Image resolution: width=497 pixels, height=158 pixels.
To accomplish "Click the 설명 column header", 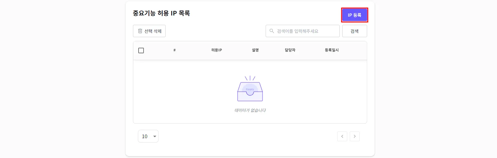I will point(255,50).
